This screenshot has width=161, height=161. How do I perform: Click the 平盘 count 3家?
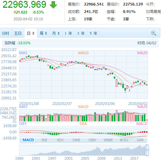pyautogui.click(x=126, y=19)
